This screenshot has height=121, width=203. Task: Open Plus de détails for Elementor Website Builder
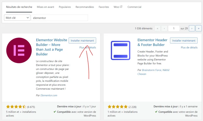coord(88,47)
